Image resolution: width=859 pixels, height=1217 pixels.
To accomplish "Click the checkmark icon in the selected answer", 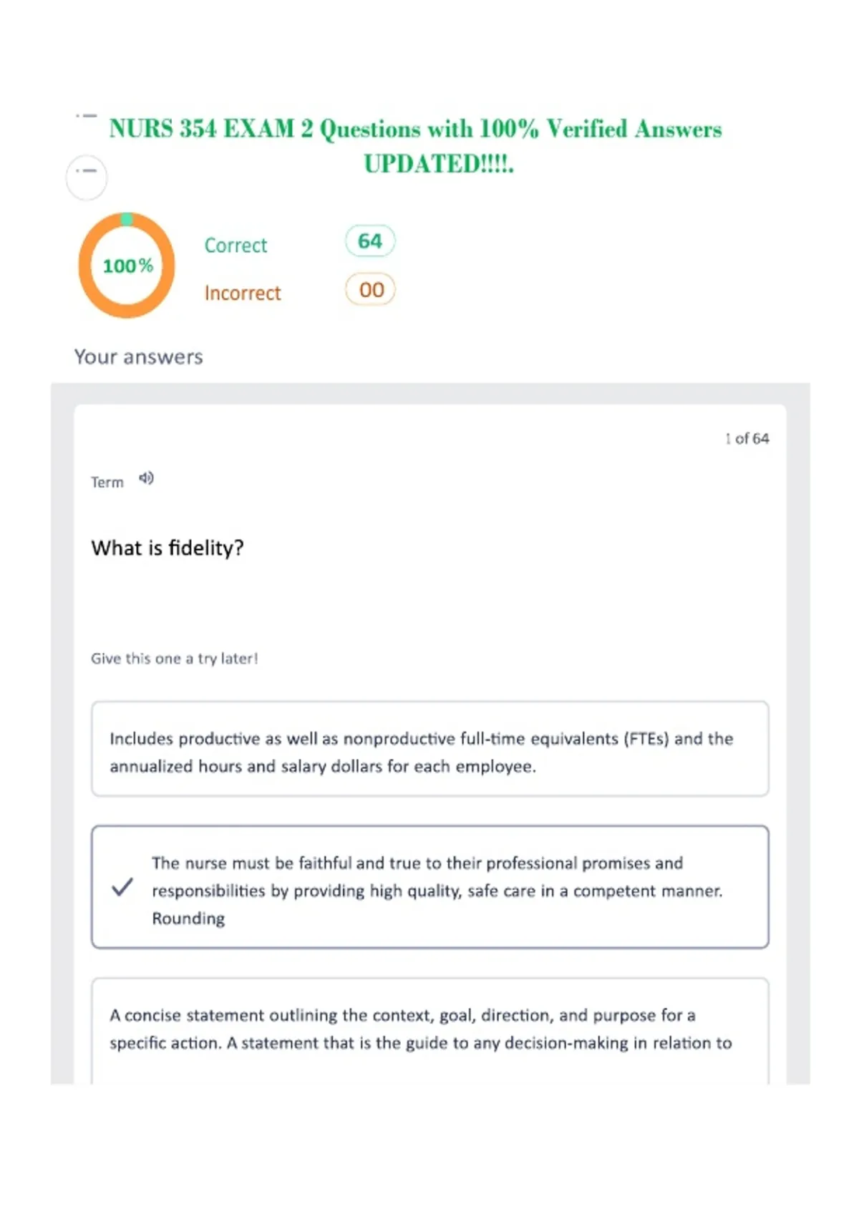I will [122, 887].
